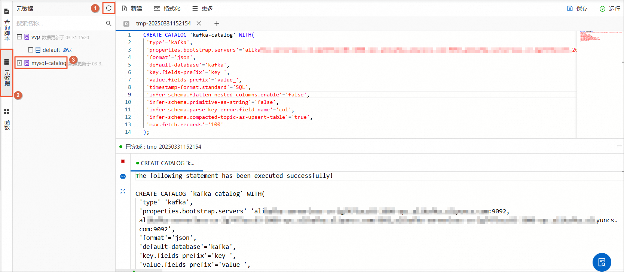The height and width of the screenshot is (272, 624).
Task: Click the 元数据 panel title
Action: tap(25, 9)
